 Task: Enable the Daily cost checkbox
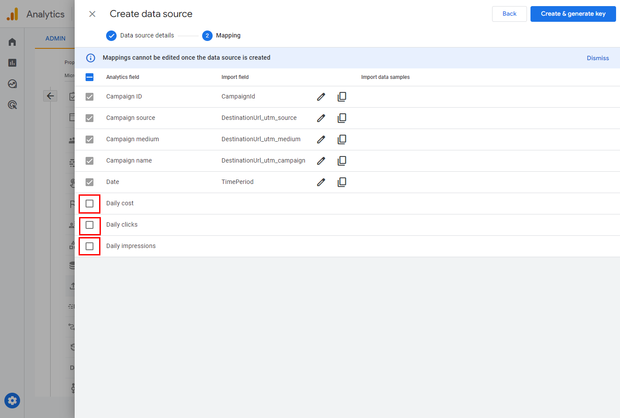[90, 204]
